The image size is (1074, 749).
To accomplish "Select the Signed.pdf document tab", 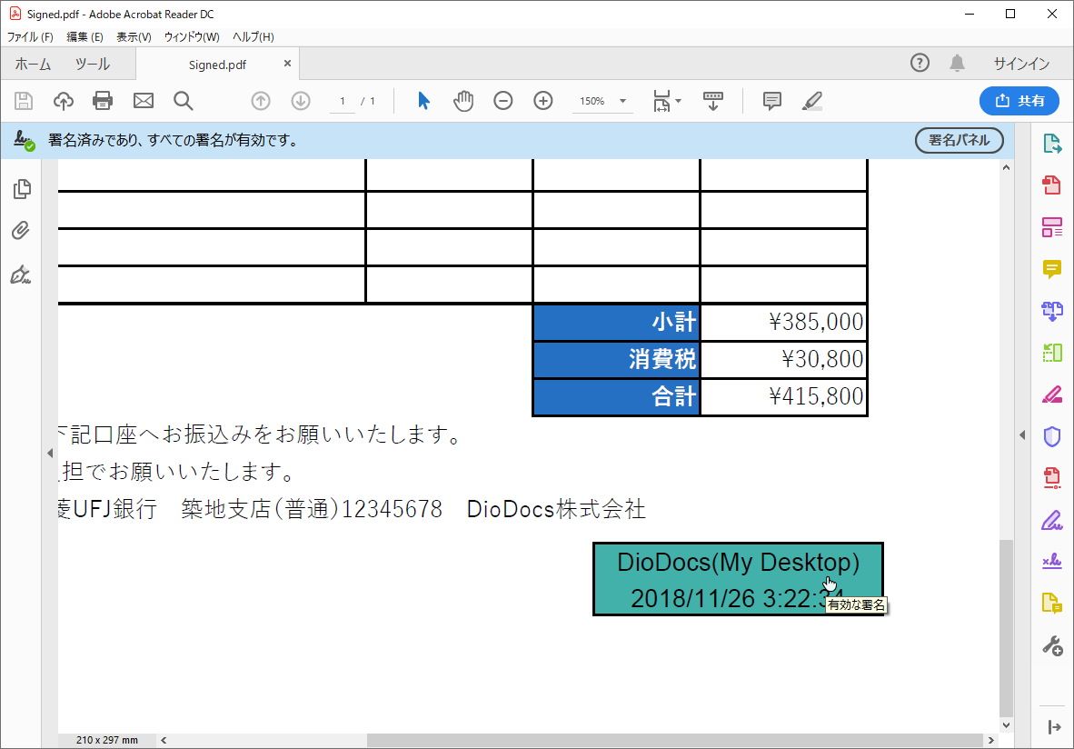I will coord(217,65).
